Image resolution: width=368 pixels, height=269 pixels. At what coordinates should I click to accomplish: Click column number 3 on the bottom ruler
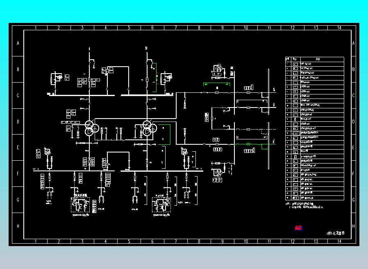coord(82,241)
